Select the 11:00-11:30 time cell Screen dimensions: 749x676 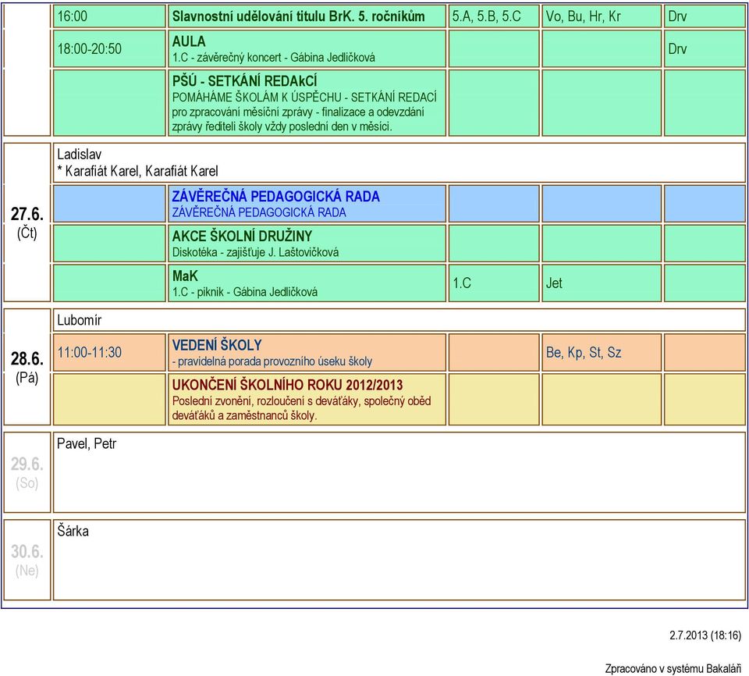(109, 352)
